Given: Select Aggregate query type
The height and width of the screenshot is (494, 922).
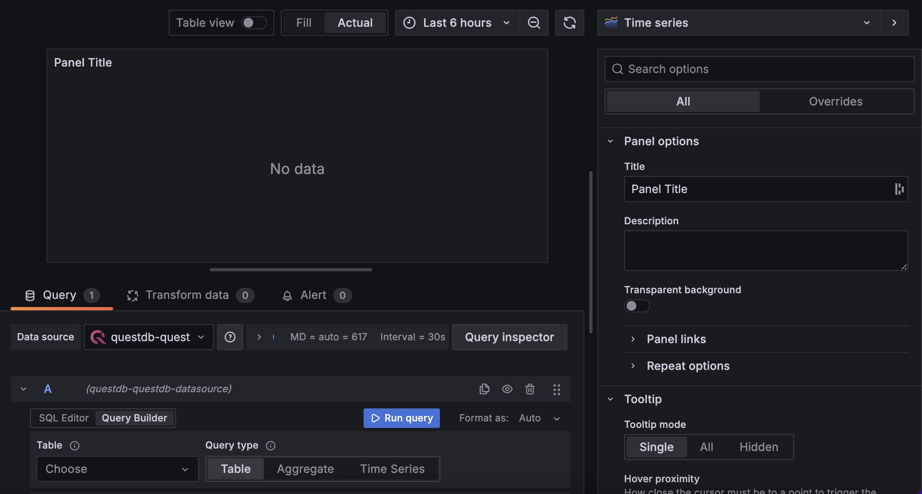Looking at the screenshot, I should [306, 468].
